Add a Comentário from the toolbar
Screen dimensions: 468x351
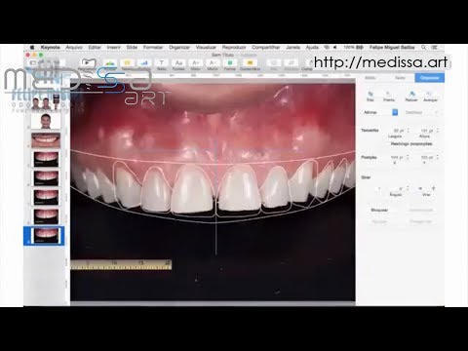(250, 62)
